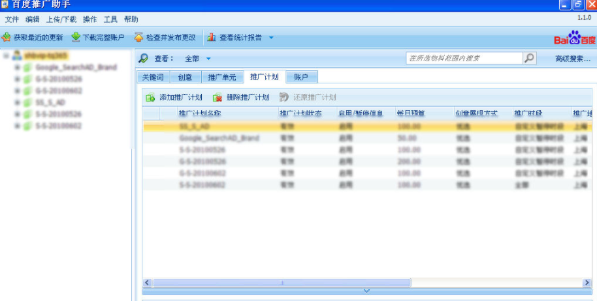Click the 50.00 daily budget cell
Viewport: 597px width, 301px height.
[x=407, y=138]
